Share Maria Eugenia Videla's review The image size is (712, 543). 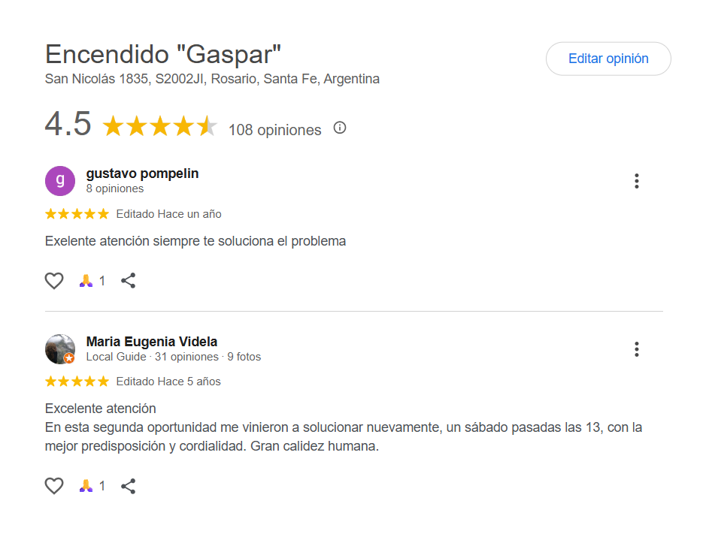(x=129, y=486)
